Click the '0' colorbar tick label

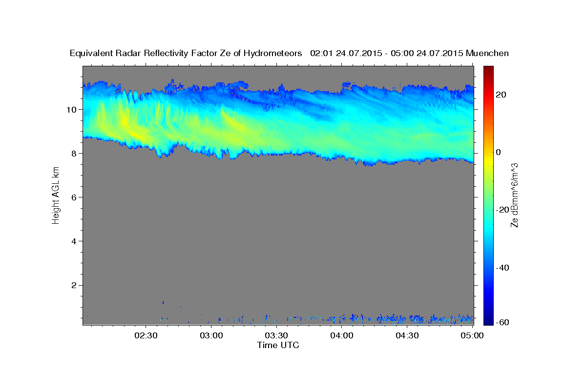[x=498, y=152]
